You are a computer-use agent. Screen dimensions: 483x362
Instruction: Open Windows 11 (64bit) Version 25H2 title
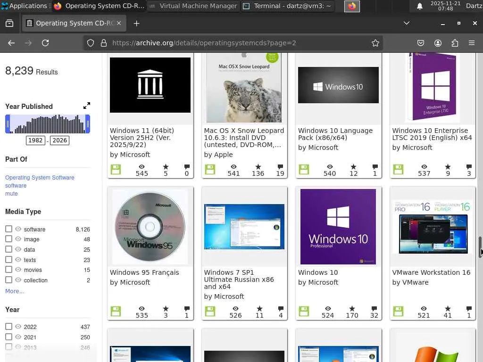[142, 138]
